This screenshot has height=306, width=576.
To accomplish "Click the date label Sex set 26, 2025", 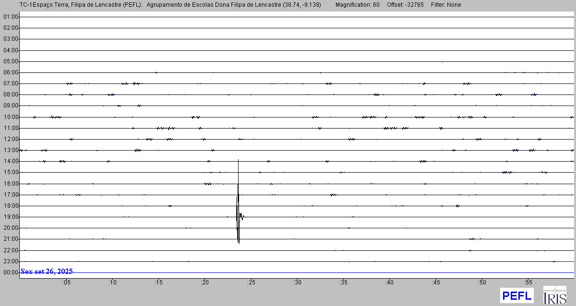I will pyautogui.click(x=47, y=271).
